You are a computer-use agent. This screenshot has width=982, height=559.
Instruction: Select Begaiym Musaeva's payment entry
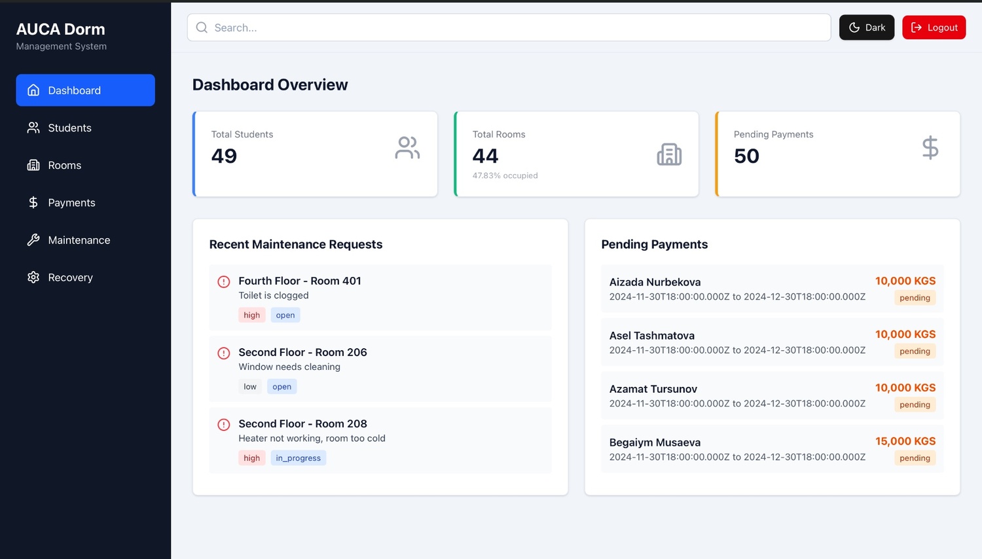click(773, 450)
